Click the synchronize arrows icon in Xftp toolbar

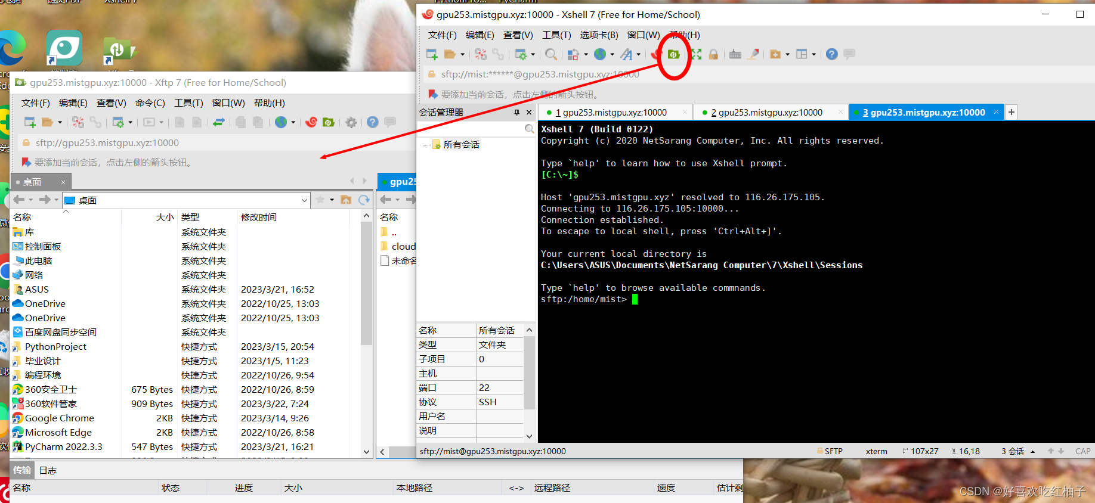click(219, 122)
